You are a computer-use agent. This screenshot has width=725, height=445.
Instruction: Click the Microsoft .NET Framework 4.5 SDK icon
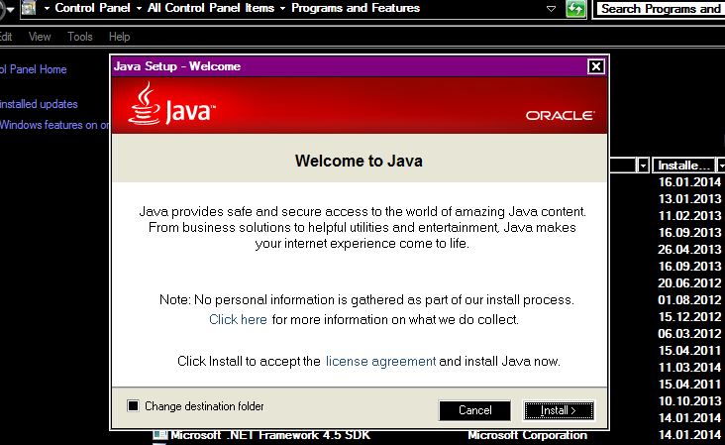[158, 435]
